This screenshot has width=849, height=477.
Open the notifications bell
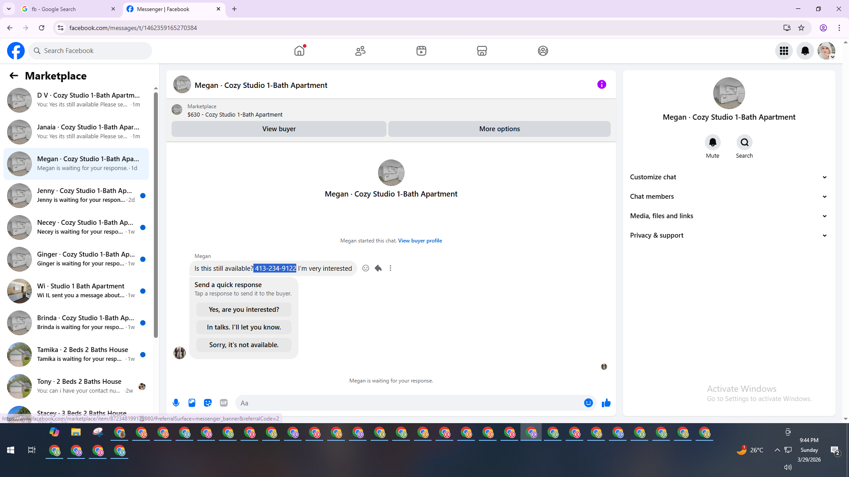click(x=805, y=51)
